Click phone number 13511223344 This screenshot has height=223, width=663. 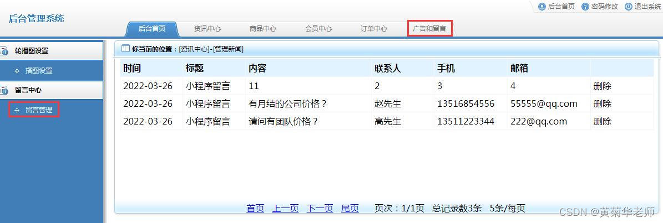click(x=465, y=121)
